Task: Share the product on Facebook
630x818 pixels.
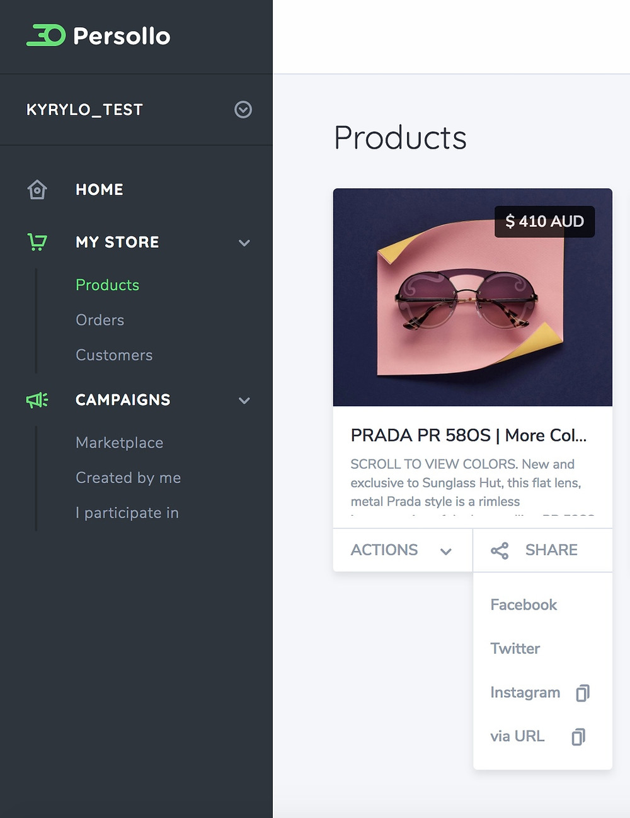Action: pos(524,605)
